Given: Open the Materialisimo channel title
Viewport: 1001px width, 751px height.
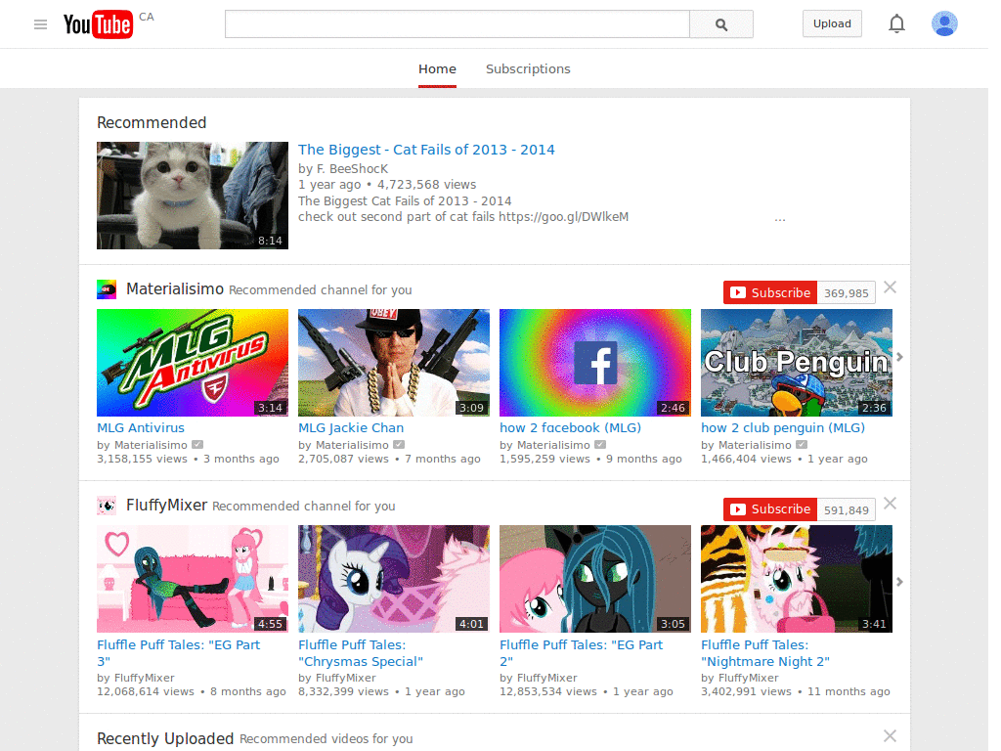Looking at the screenshot, I should (x=175, y=289).
